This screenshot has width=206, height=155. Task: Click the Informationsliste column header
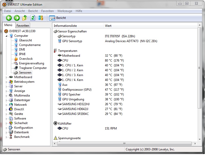(x=78, y=26)
